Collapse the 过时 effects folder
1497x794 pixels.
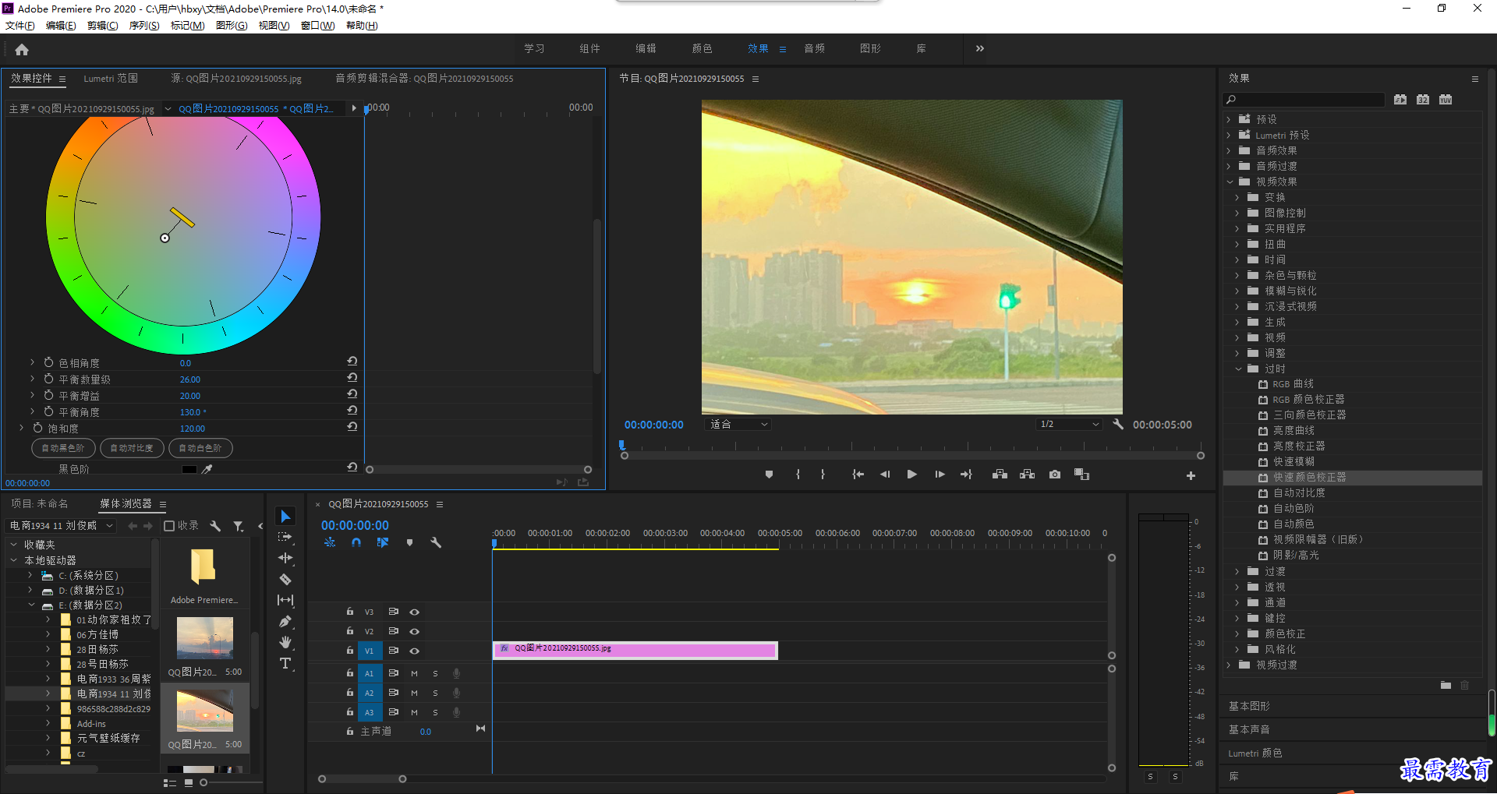click(x=1238, y=369)
